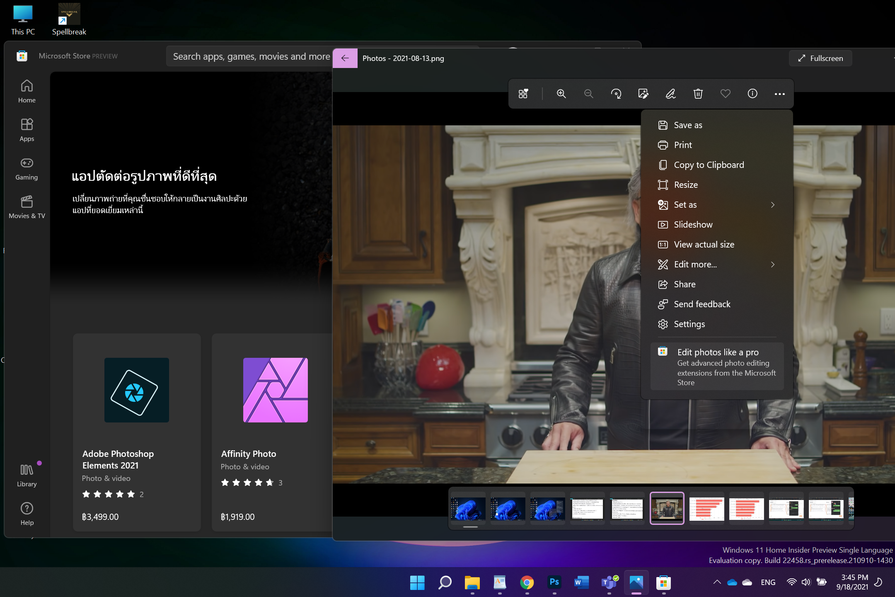Select the highlighted kitchen photo thumbnail
895x597 pixels.
point(667,508)
